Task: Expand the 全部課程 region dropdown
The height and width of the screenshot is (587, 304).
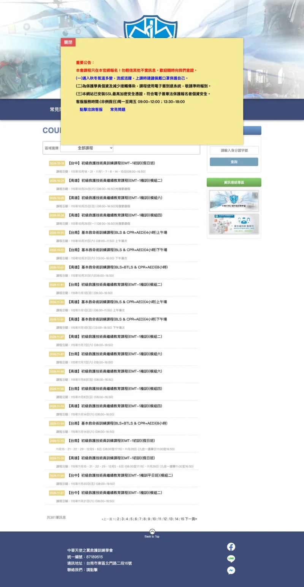Action: click(87, 148)
